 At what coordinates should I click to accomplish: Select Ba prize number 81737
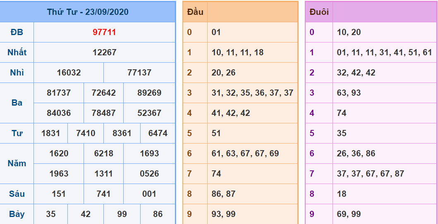[x=59, y=93]
